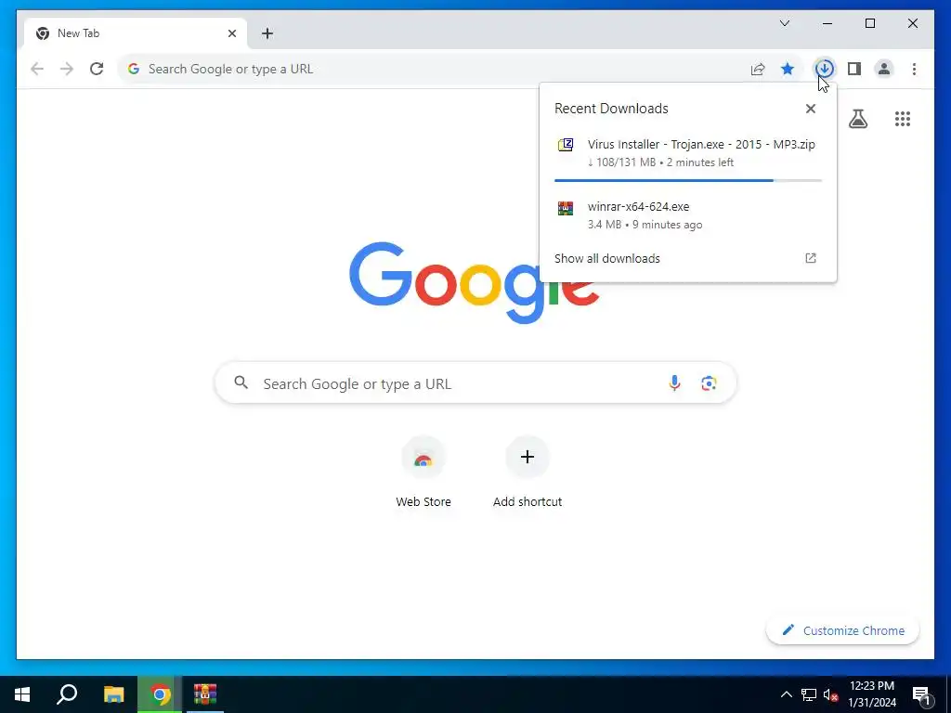Viewport: 951px width, 713px height.
Task: Open File Explorer from taskbar
Action: click(113, 694)
